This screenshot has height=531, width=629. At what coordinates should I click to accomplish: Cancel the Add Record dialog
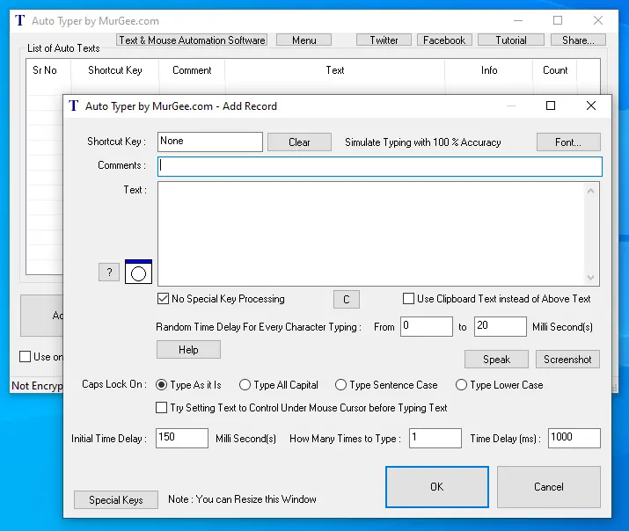coord(549,487)
